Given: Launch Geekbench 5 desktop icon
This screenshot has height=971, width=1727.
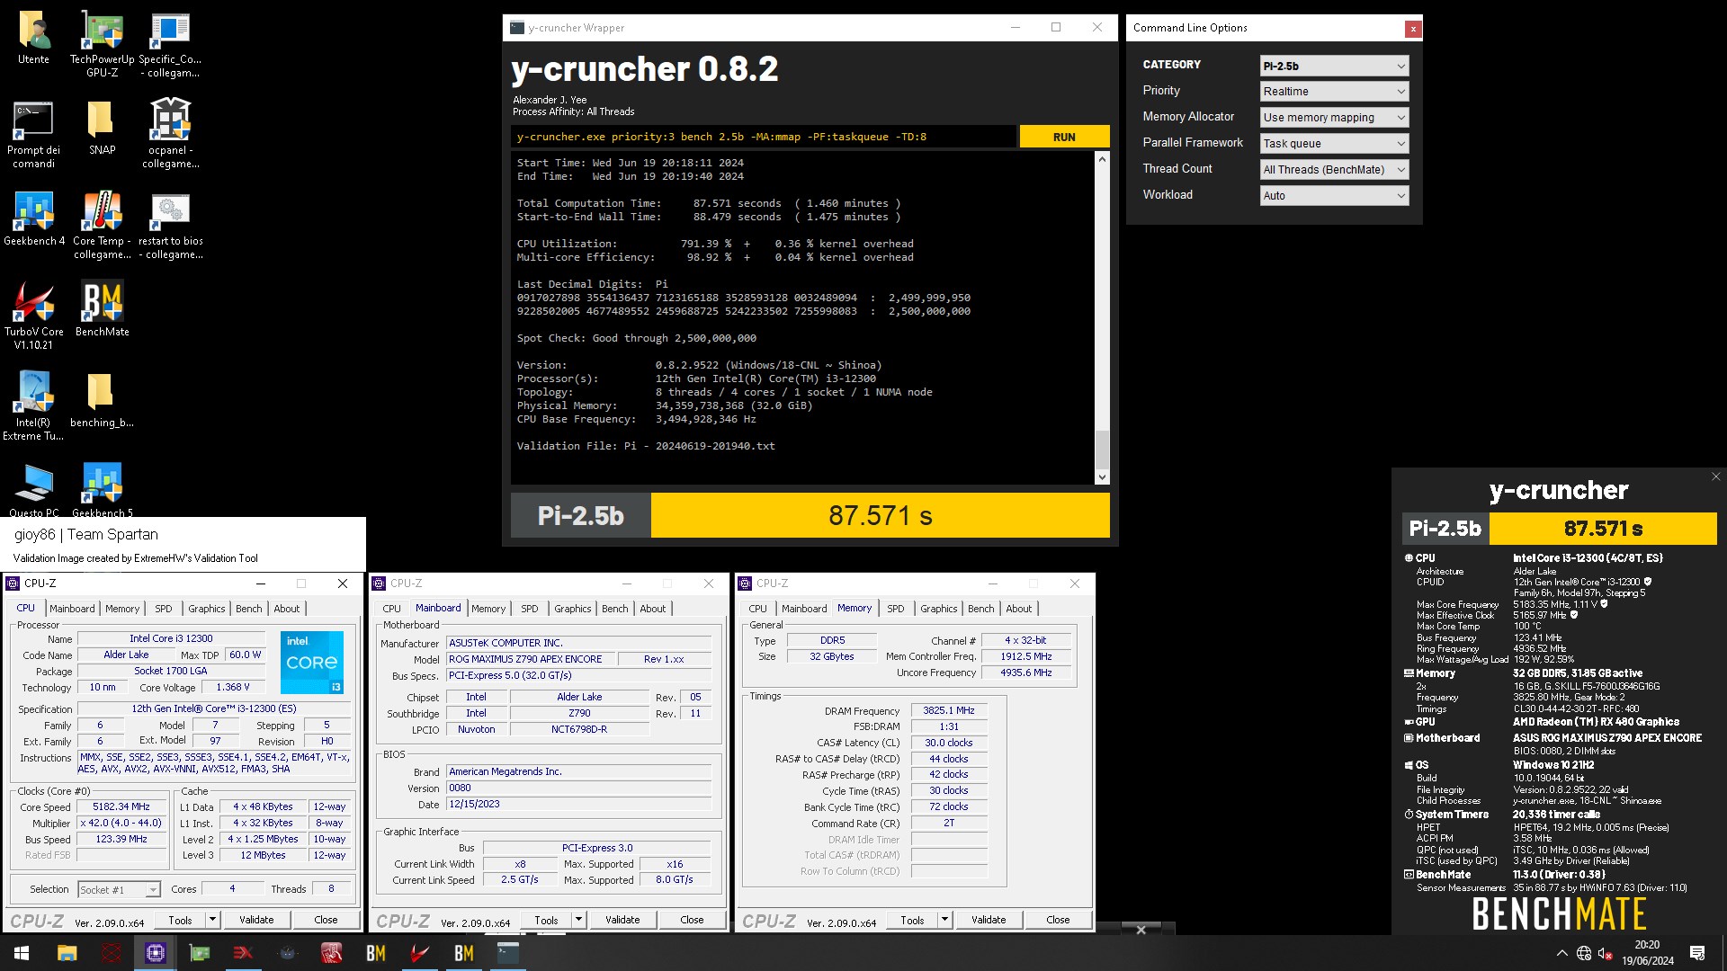Looking at the screenshot, I should tap(103, 491).
